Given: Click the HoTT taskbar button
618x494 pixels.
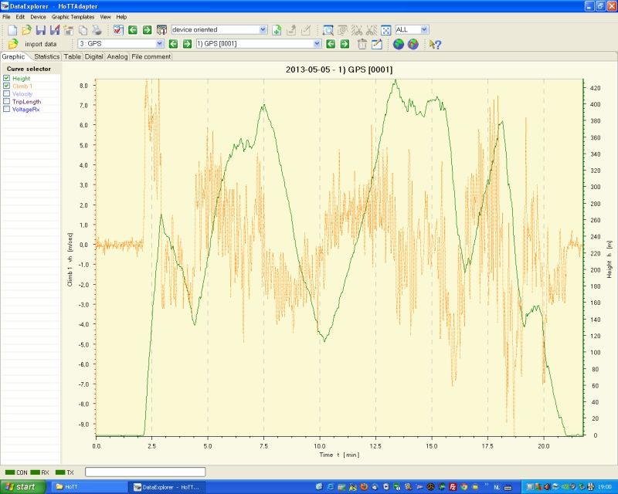Looking at the screenshot, I should [x=90, y=487].
